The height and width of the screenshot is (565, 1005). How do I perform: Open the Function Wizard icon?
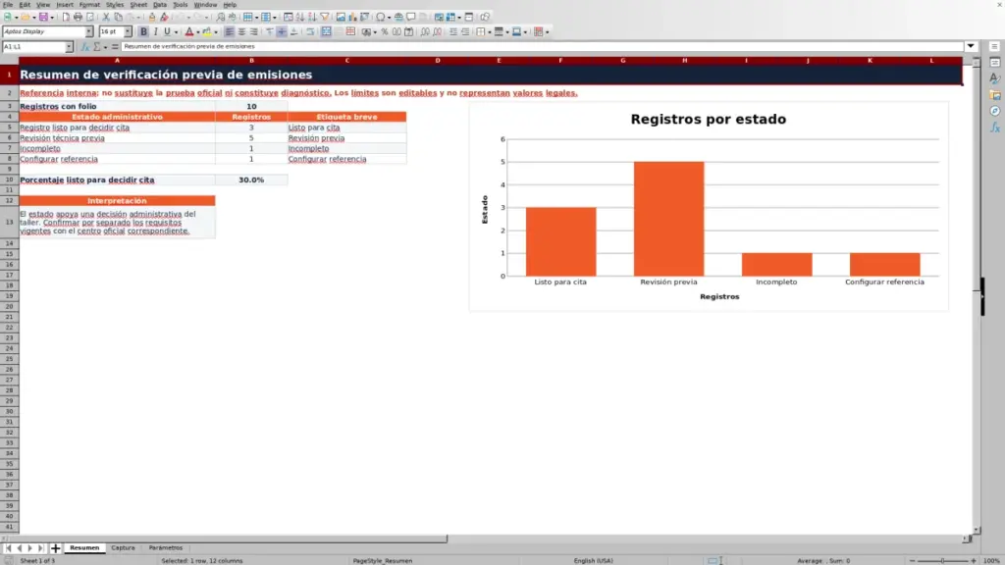pos(84,47)
